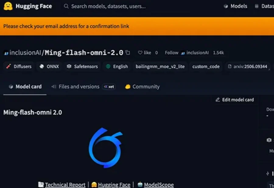Filter by Safetensors tag
This screenshot has height=188, width=274.
point(82,67)
